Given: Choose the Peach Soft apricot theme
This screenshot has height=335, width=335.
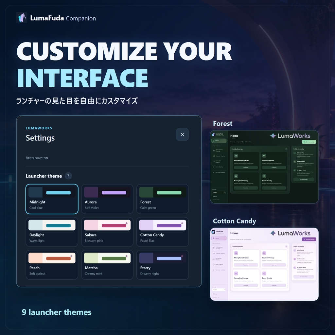Looking at the screenshot, I should click(x=52, y=265).
